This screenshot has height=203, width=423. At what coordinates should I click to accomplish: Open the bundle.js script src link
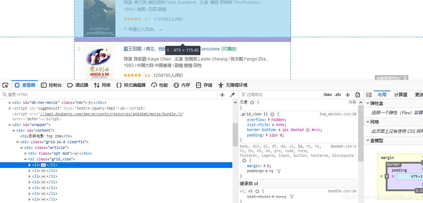click(112, 114)
